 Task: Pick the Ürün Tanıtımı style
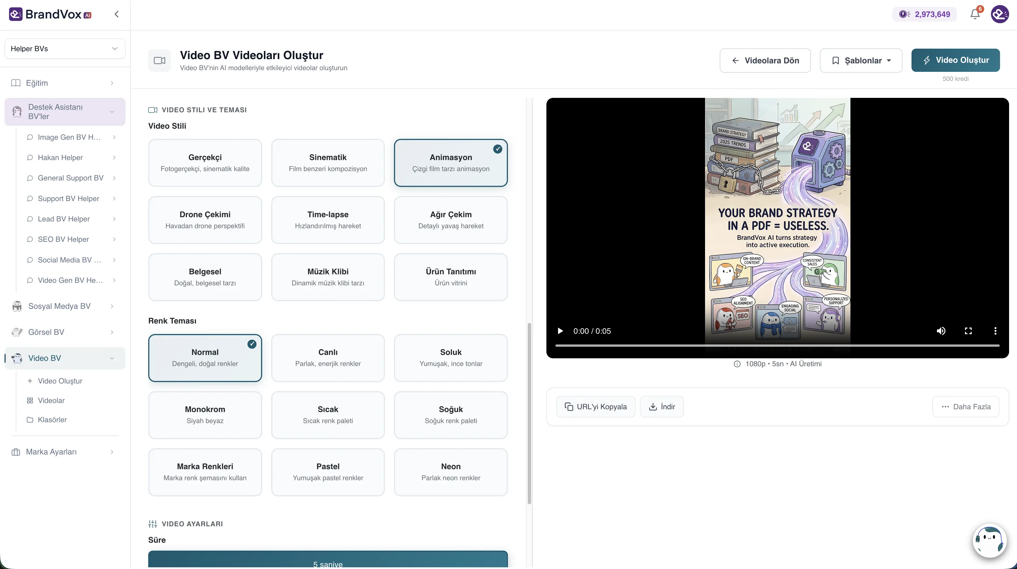(x=451, y=277)
